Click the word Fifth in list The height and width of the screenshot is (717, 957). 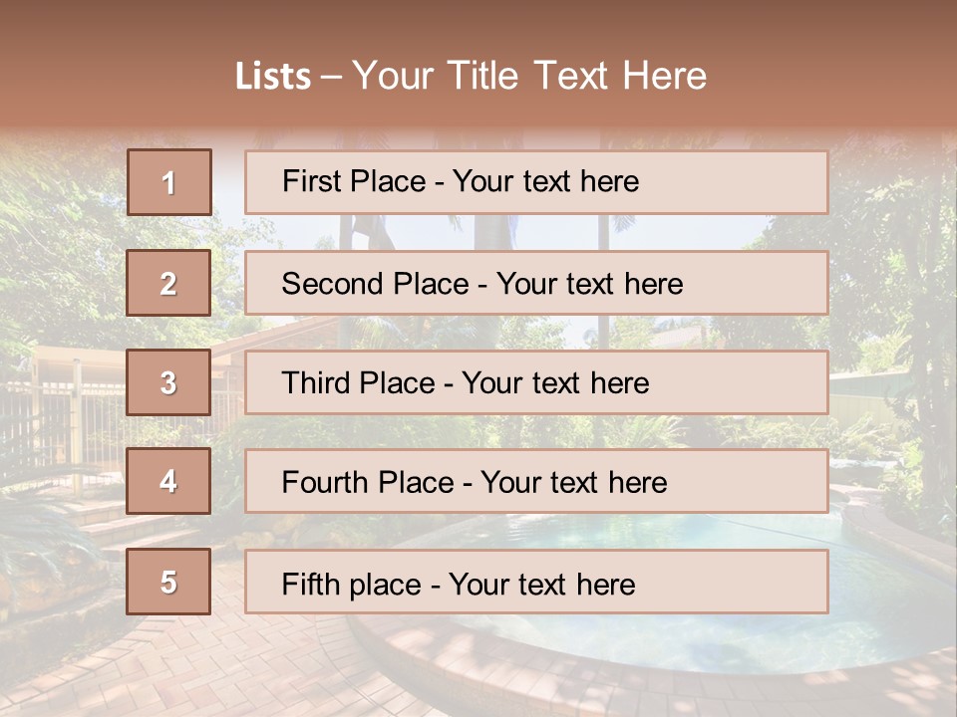click(302, 585)
